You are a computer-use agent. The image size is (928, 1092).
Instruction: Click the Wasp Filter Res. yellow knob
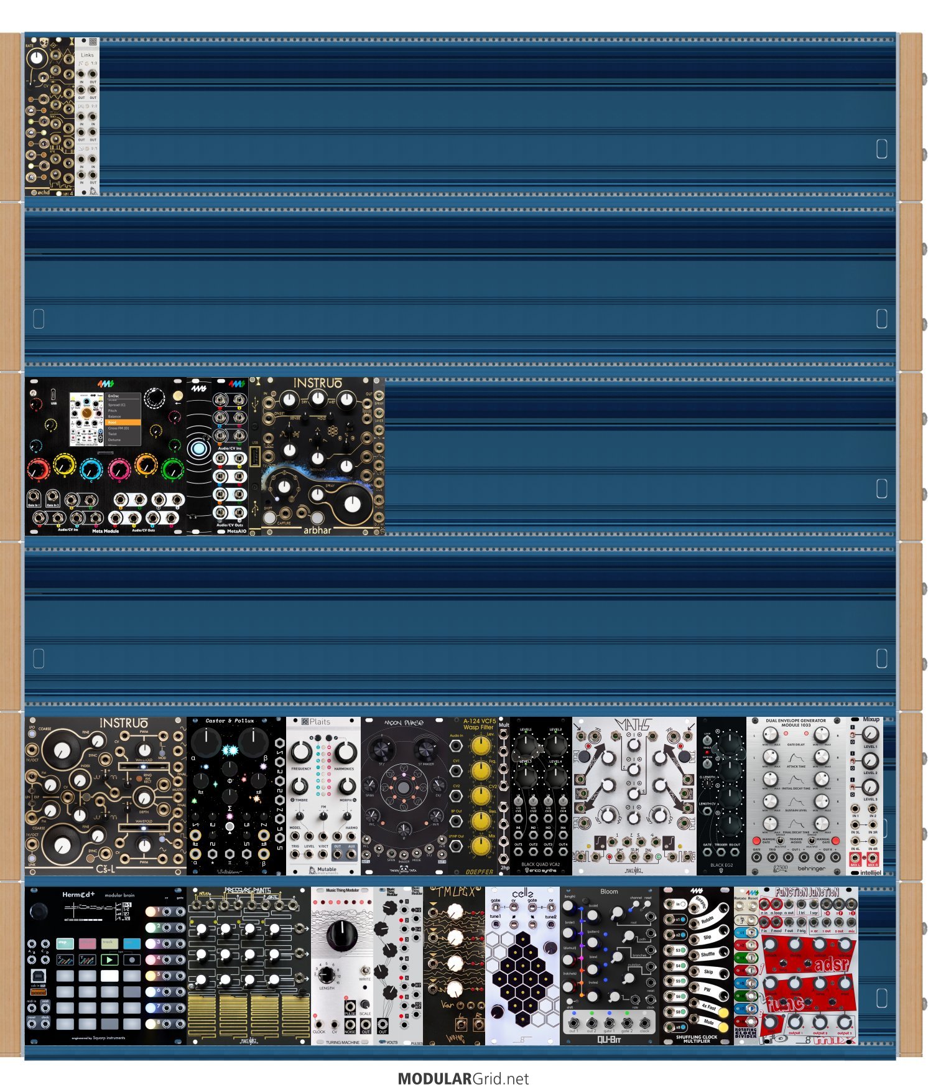click(481, 821)
